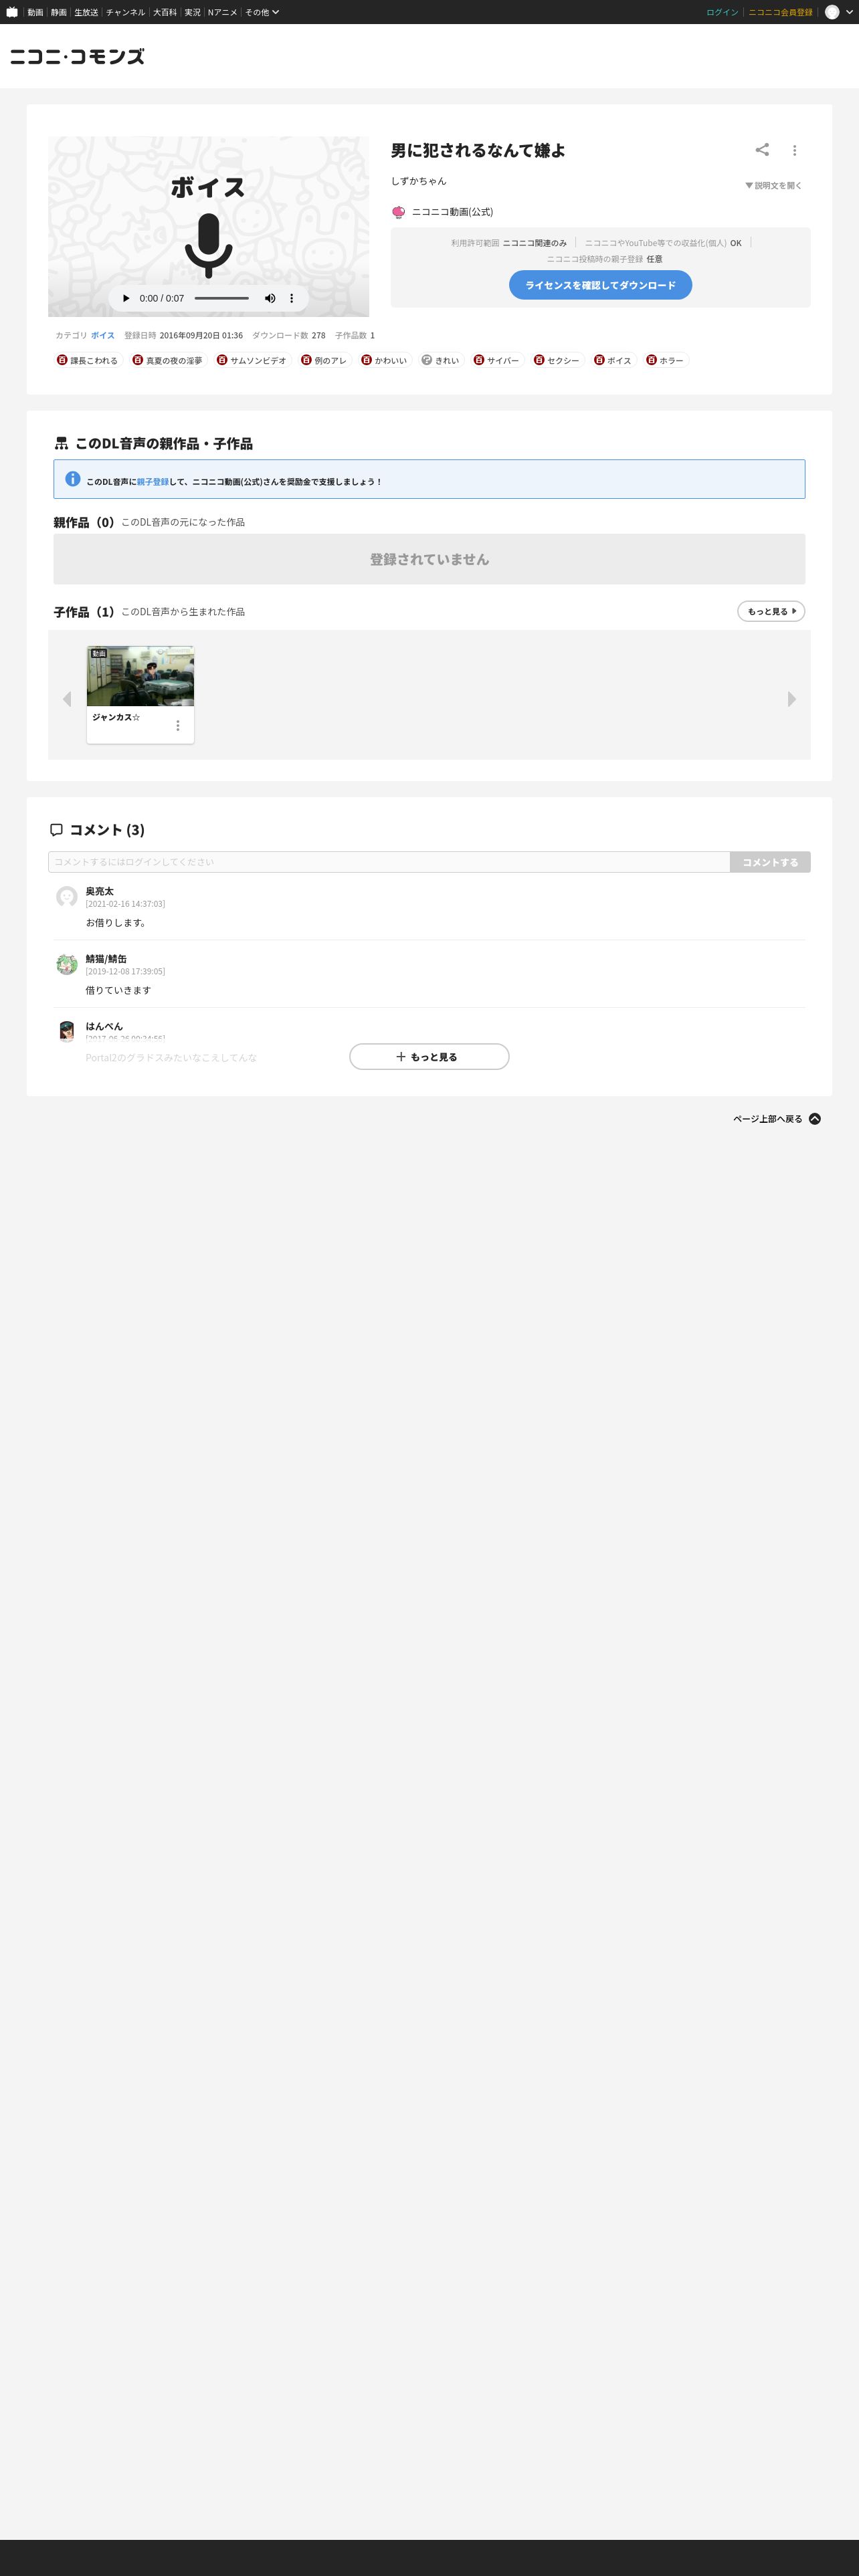859x2576 pixels.
Task: Open three-dot menu on ジャンカス☆ card
Action: click(178, 726)
